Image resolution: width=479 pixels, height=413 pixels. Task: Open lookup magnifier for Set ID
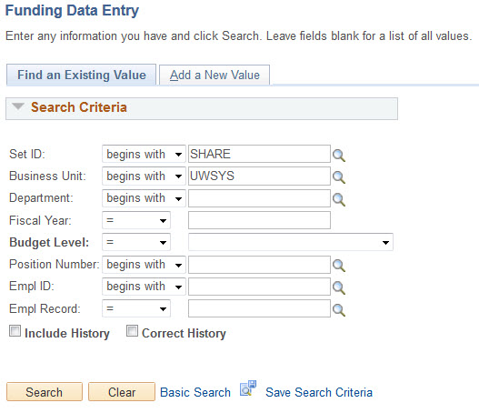[339, 156]
